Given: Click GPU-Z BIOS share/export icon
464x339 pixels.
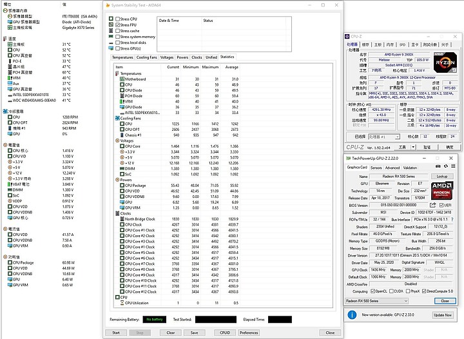Looking at the screenshot, I should point(432,205).
